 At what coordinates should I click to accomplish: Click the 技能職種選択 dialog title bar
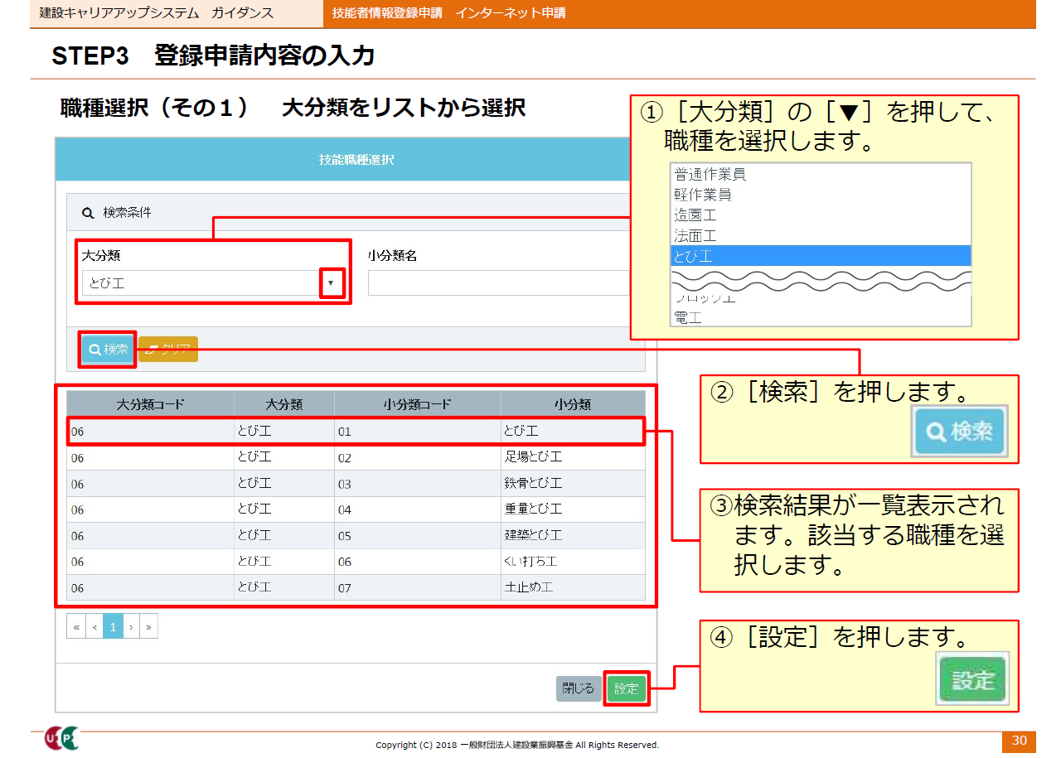pyautogui.click(x=343, y=160)
